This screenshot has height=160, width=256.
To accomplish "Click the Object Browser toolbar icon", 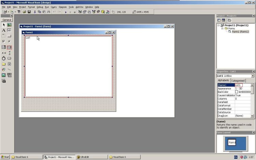I will (x=94, y=12).
